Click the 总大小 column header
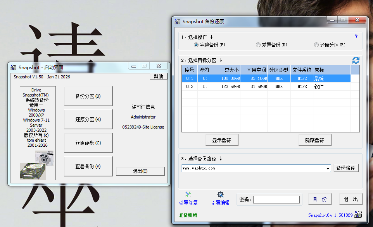 231,70
